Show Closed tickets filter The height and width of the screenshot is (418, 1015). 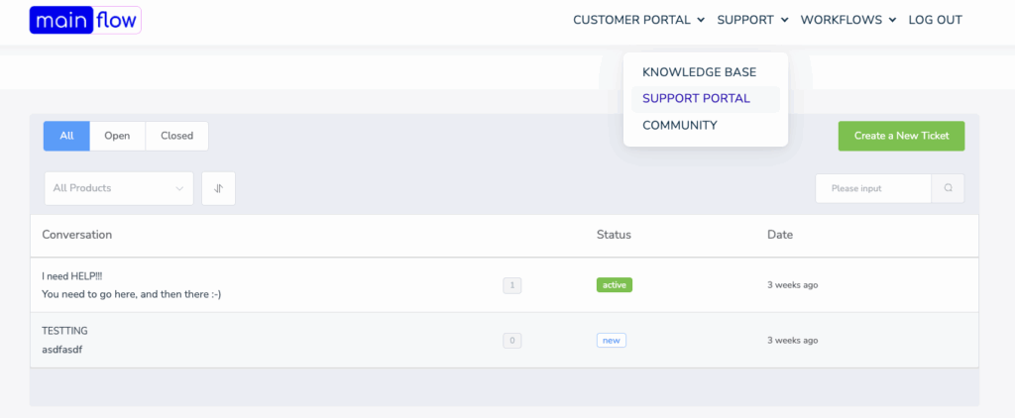tap(176, 136)
